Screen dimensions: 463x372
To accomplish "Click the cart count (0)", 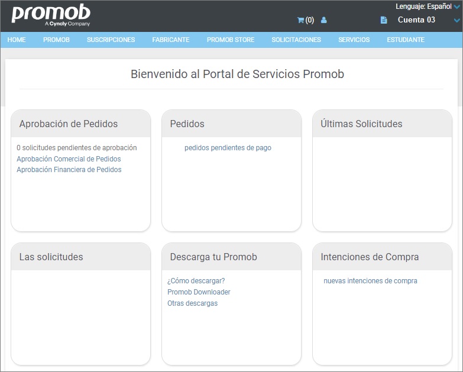I will pyautogui.click(x=310, y=20).
